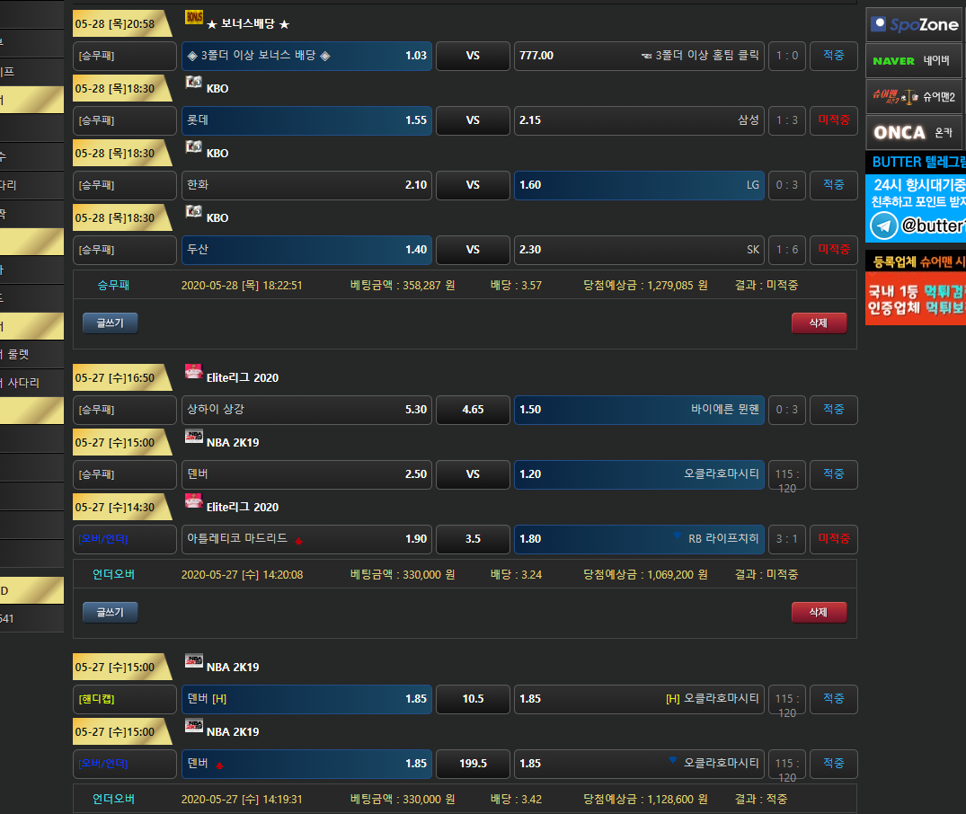
Task: Open the 슈어맨2 sidebar link
Action: (x=915, y=96)
